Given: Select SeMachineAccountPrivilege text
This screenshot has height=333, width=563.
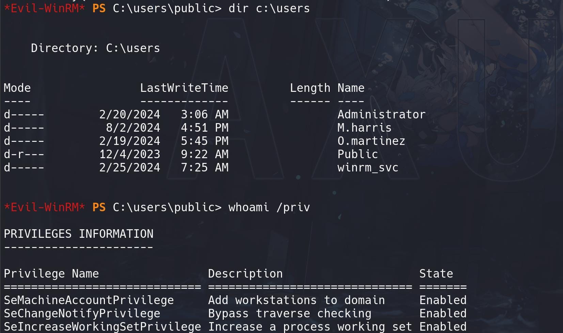Looking at the screenshot, I should (x=89, y=300).
